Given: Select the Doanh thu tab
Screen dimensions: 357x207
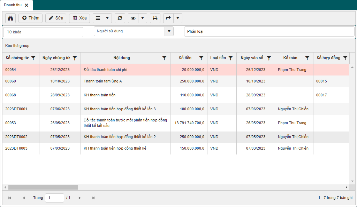Looking at the screenshot, I should [x=13, y=5].
